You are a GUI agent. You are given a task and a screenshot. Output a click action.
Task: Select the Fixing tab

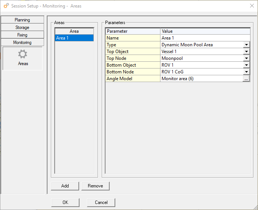tap(22, 35)
